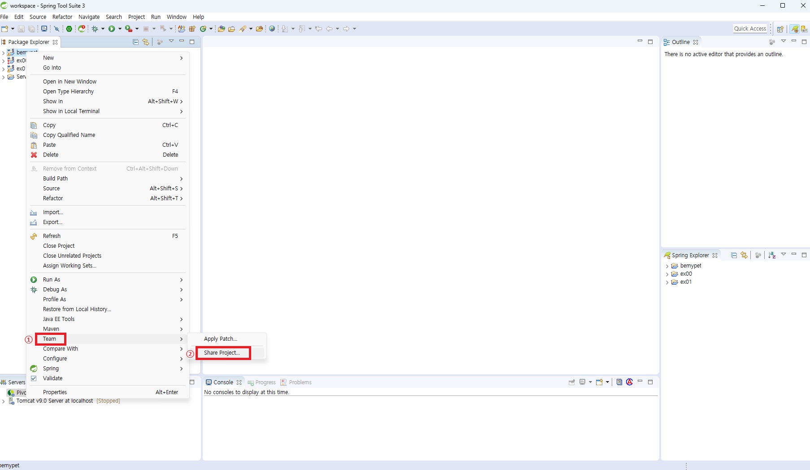Collapse All in Package Explorer
The image size is (810, 470).
pos(136,42)
